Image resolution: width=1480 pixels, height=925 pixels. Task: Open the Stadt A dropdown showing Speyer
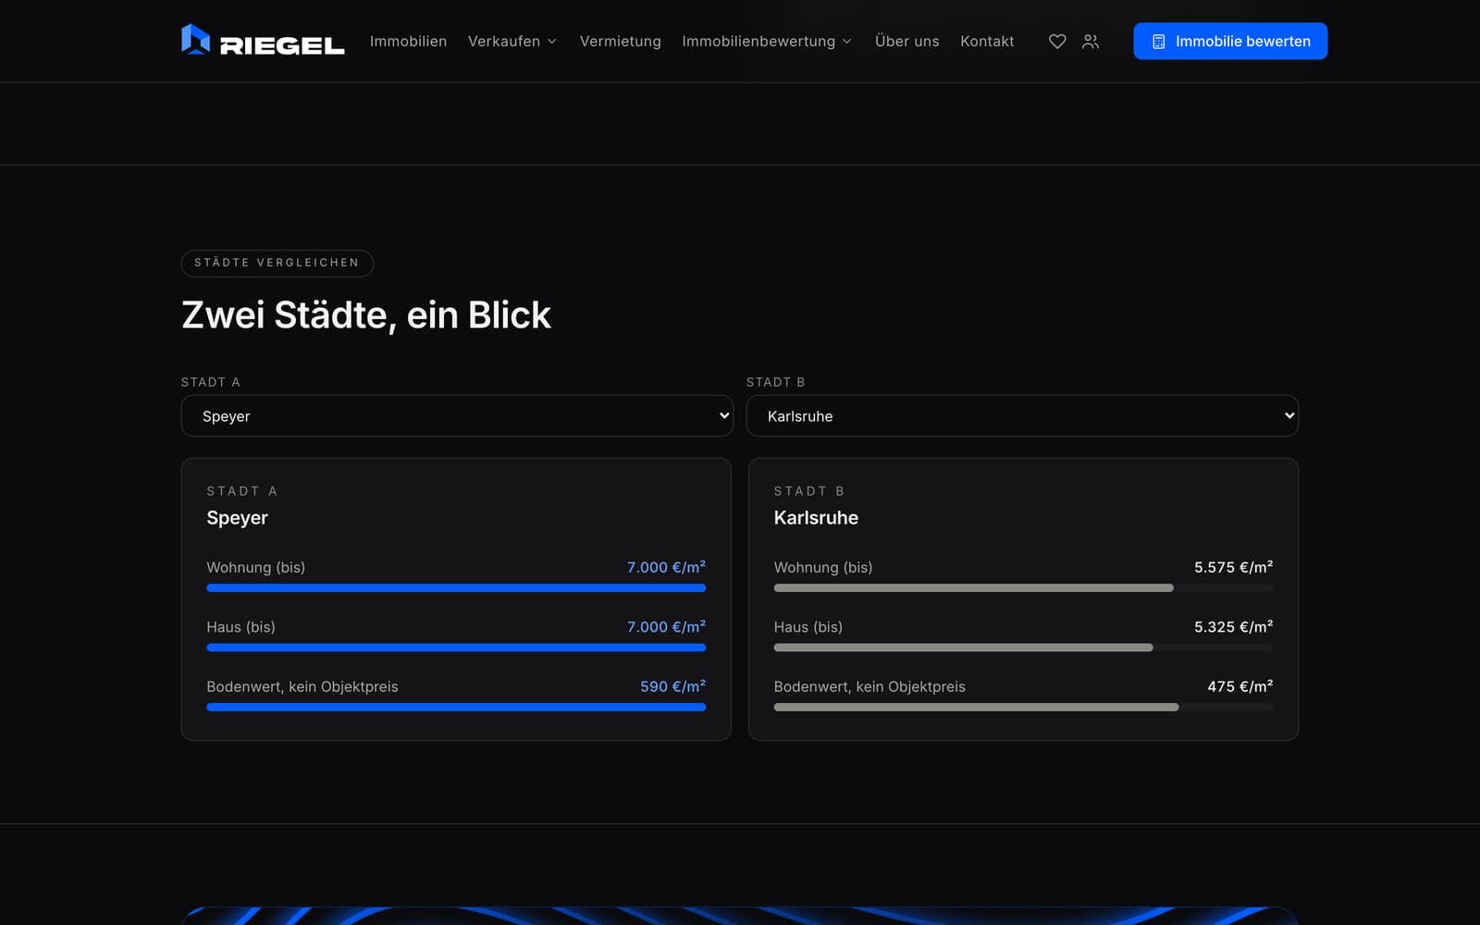click(x=457, y=416)
